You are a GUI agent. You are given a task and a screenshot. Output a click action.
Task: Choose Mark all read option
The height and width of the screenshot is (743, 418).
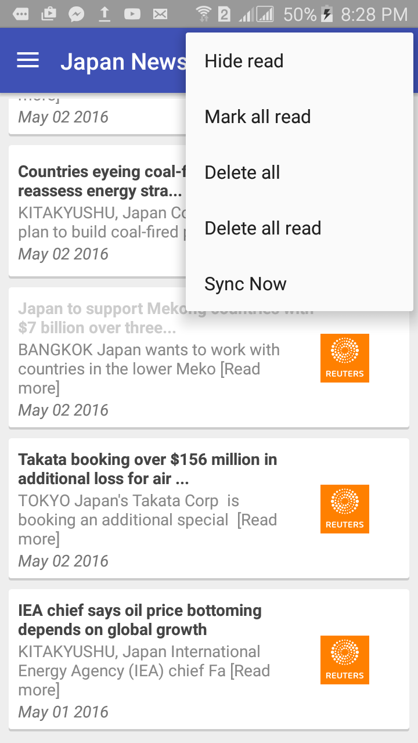point(258,117)
